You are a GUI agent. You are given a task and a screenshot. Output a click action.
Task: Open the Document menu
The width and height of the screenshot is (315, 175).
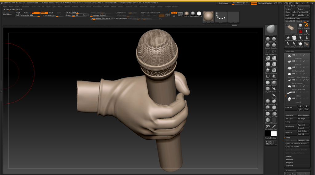click(x=26, y=7)
